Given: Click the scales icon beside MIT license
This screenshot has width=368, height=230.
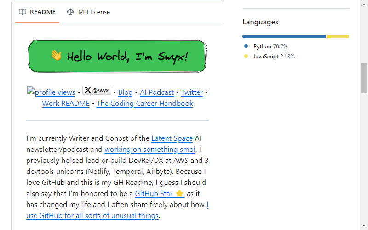Looking at the screenshot, I should 70,12.
